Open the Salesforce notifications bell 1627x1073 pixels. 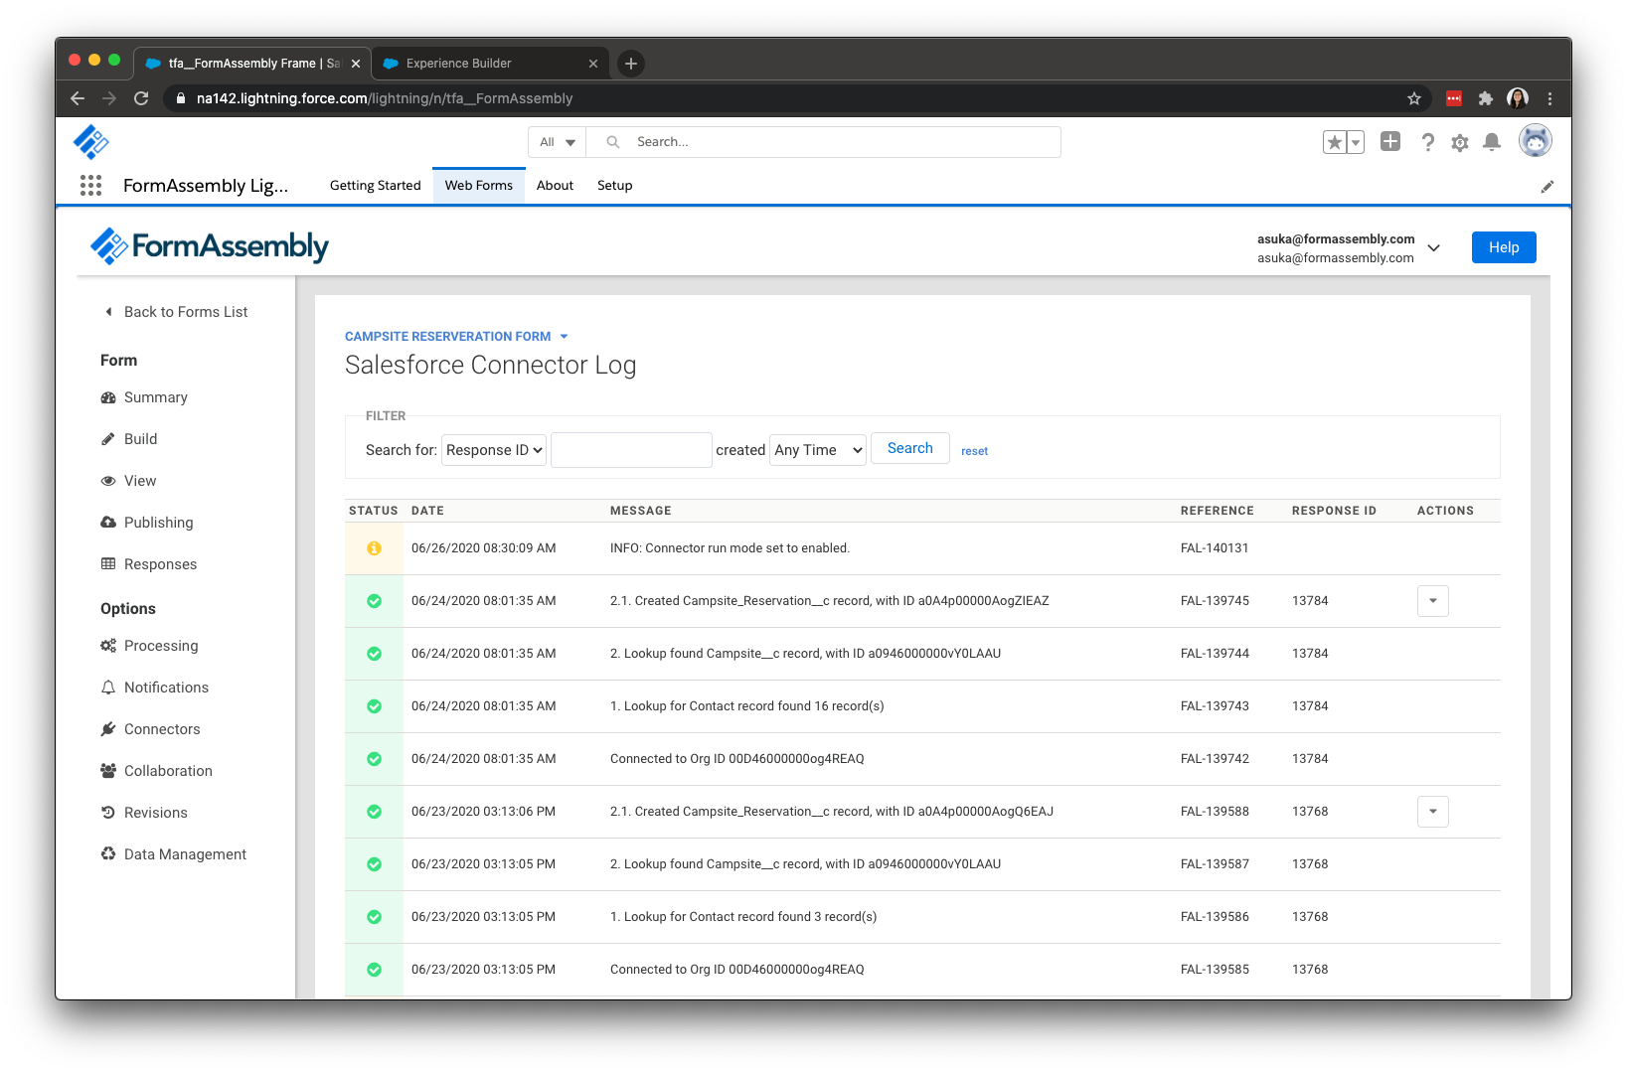click(1491, 142)
